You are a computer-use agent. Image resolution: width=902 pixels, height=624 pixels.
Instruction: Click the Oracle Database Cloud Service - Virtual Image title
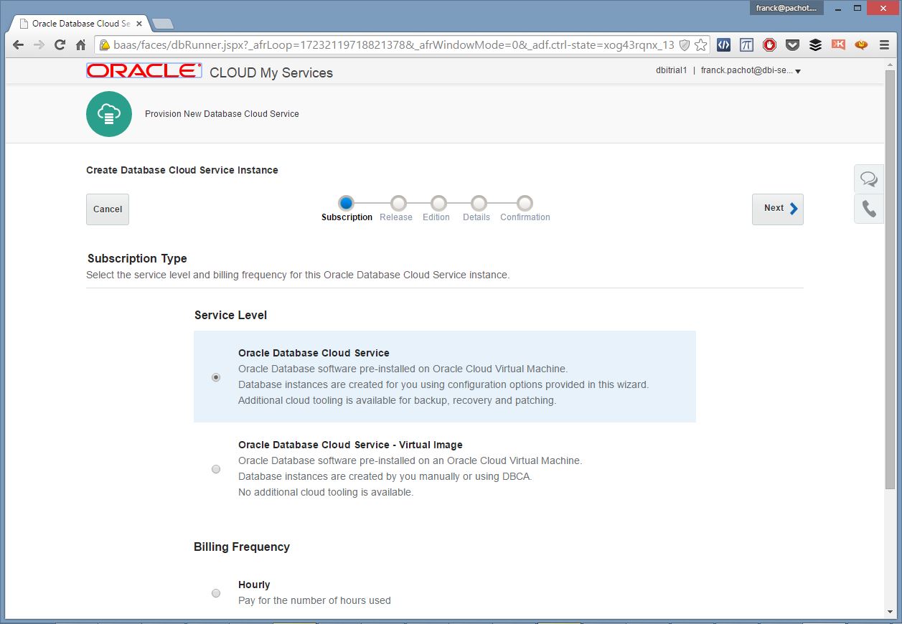pyautogui.click(x=350, y=445)
